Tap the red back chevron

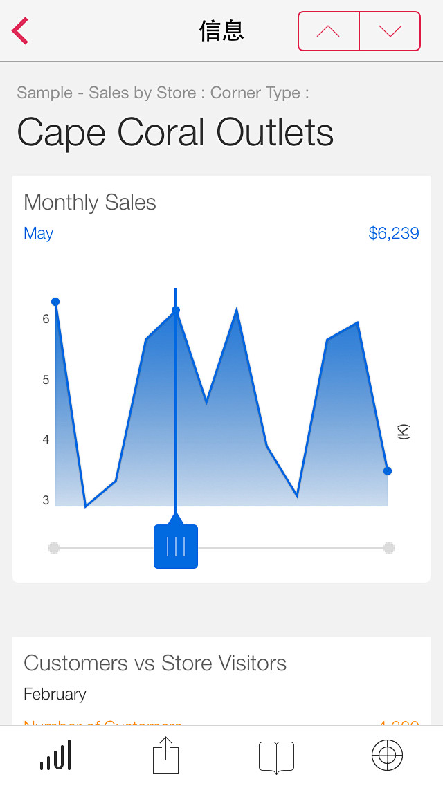(20, 31)
